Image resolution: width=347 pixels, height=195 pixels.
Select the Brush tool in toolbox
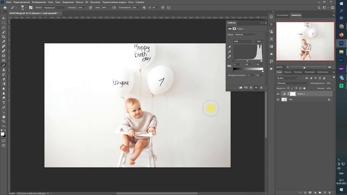point(4,65)
